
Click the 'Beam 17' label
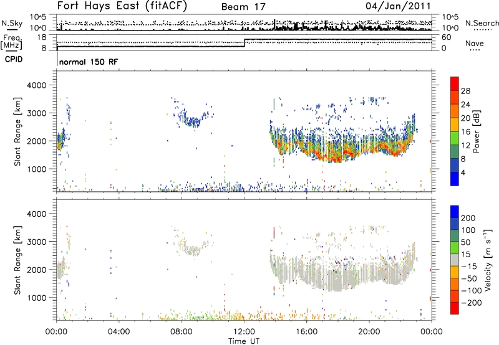coord(243,7)
